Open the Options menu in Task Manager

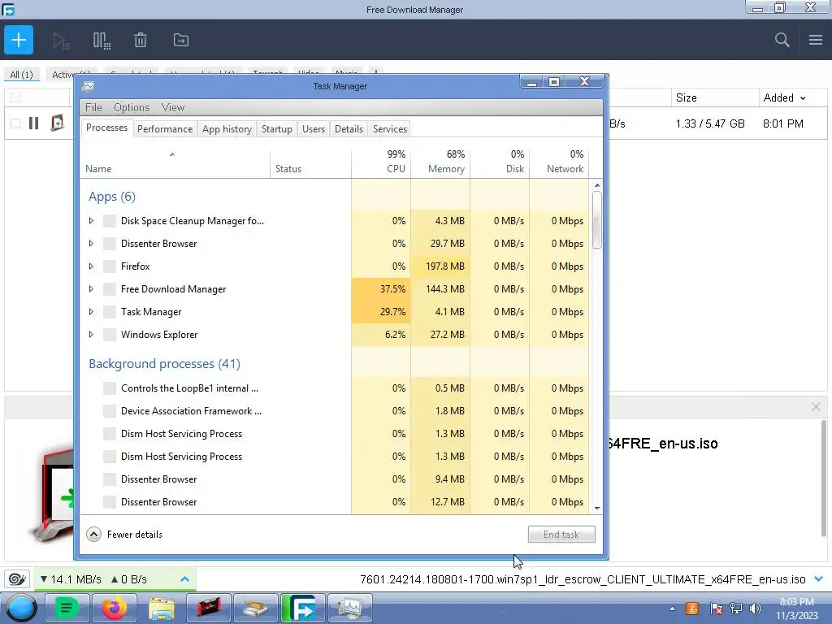(x=132, y=108)
